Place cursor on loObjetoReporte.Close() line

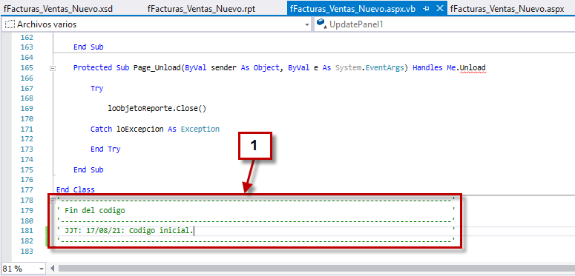(x=157, y=109)
